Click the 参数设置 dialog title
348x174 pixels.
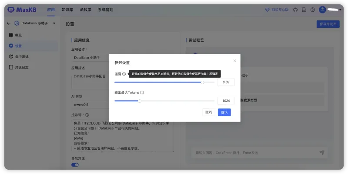pos(122,62)
